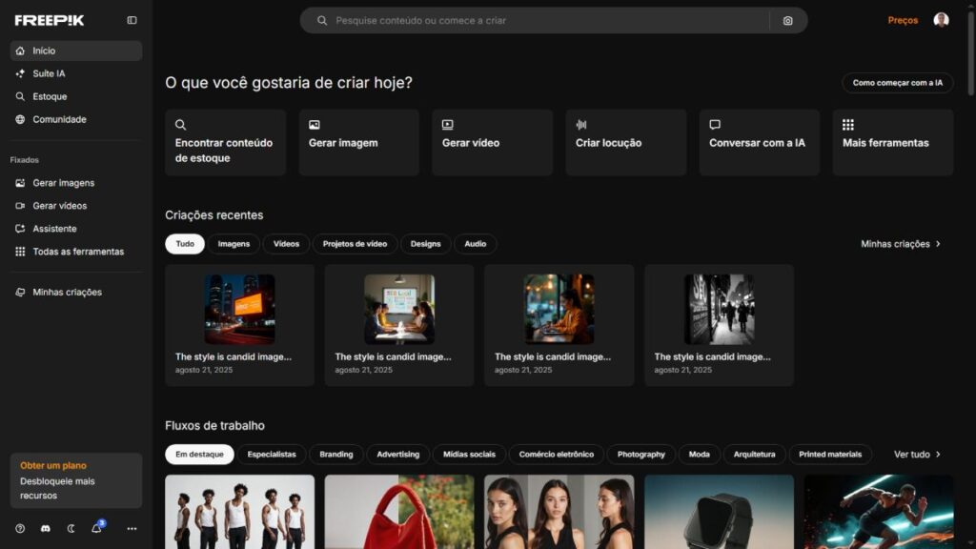This screenshot has height=549, width=976.
Task: Click the Como começar com a IA button
Action: (897, 83)
